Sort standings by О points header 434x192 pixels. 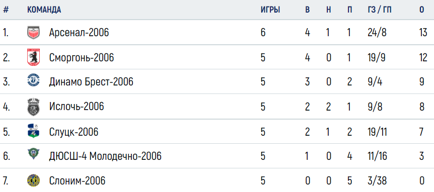[x=421, y=10]
